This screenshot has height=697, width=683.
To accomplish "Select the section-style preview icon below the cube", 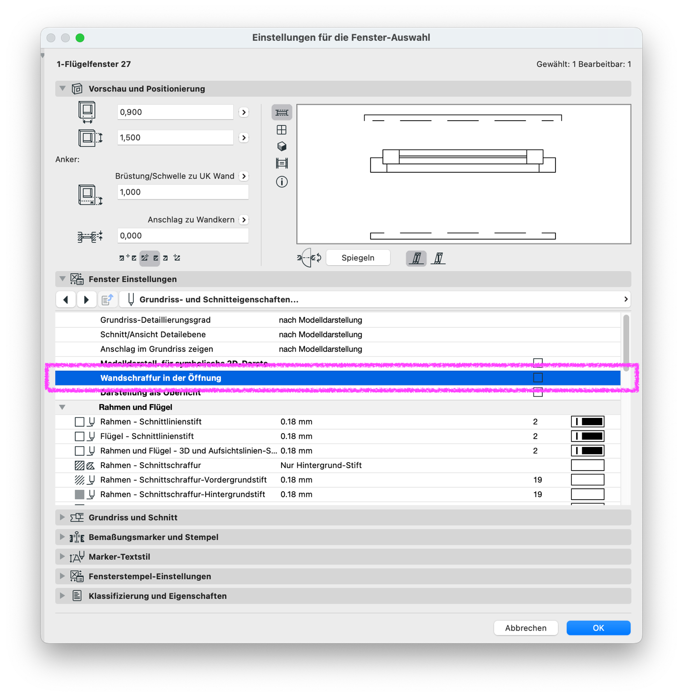I will 281,163.
